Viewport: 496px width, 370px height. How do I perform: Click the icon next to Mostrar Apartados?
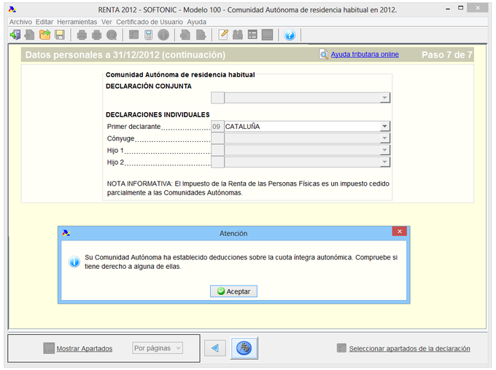[49, 348]
